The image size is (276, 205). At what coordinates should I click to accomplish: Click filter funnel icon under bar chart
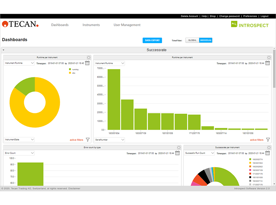pyautogui.click(x=268, y=140)
